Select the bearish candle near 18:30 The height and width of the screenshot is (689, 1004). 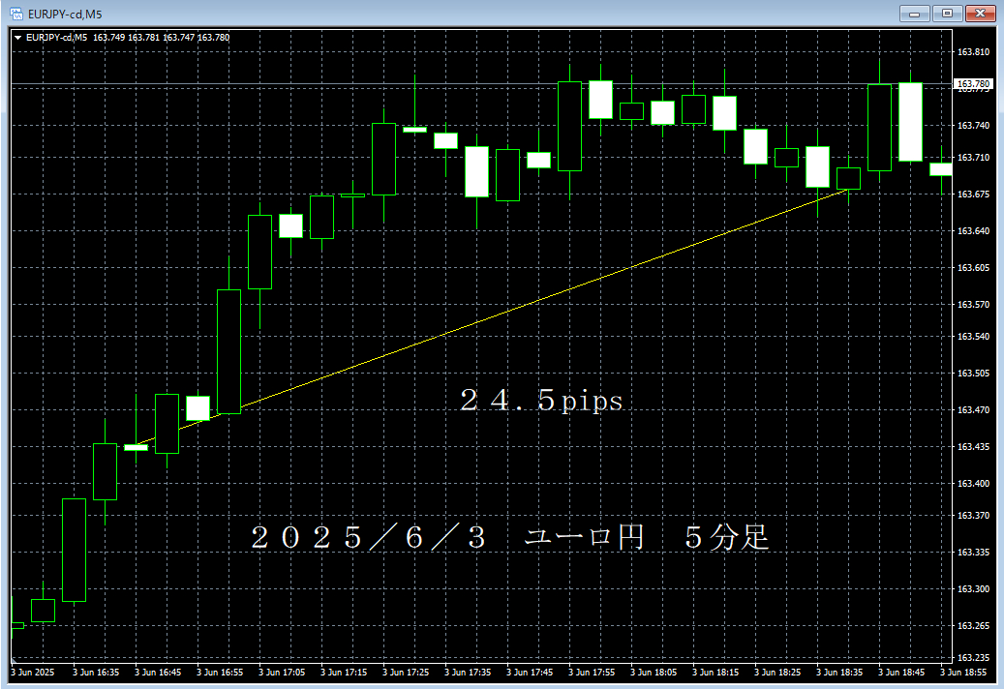pyautogui.click(x=816, y=166)
